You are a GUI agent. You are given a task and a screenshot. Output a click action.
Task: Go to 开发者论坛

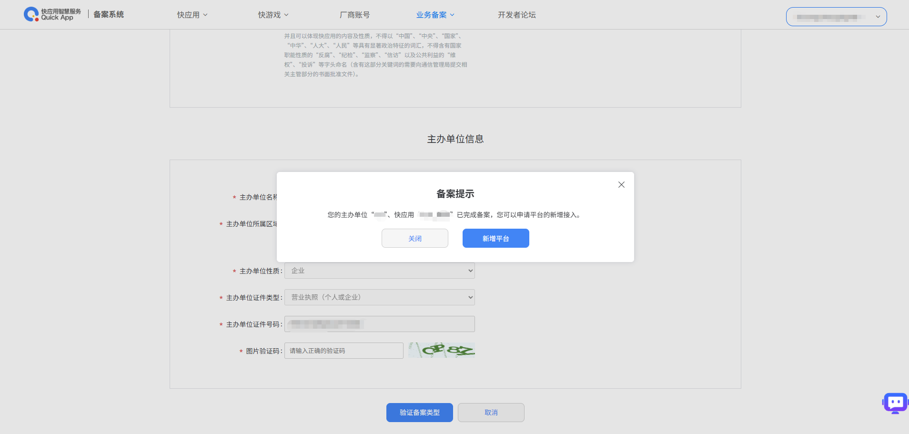click(517, 15)
